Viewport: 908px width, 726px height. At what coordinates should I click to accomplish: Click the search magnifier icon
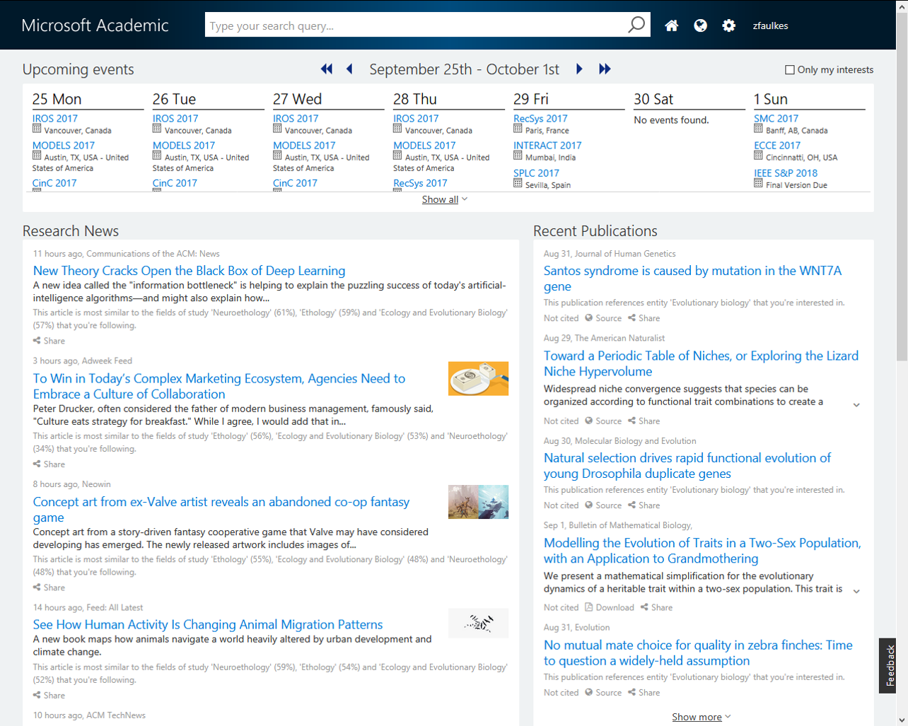[x=636, y=25]
